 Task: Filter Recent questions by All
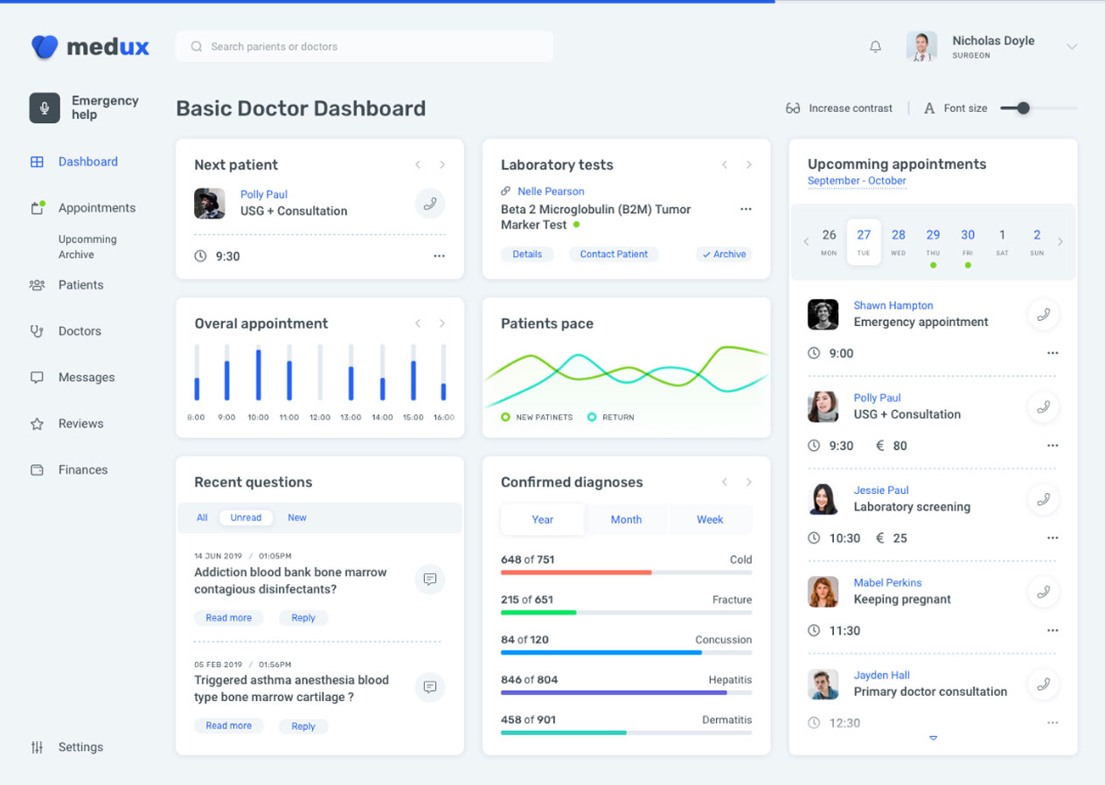click(202, 518)
